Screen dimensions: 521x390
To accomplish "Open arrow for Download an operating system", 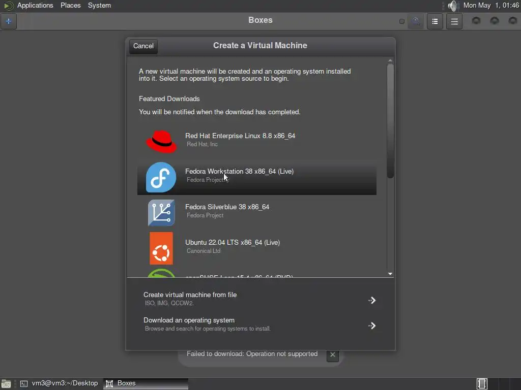I will tap(372, 326).
